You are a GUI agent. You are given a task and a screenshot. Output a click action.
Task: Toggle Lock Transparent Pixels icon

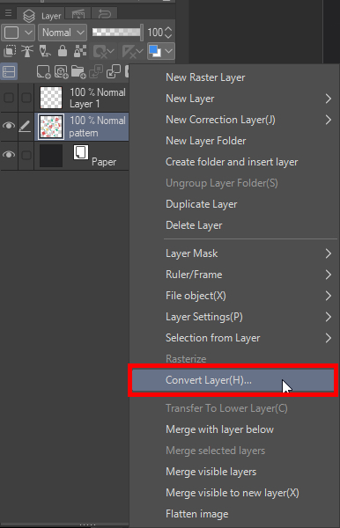tap(80, 51)
